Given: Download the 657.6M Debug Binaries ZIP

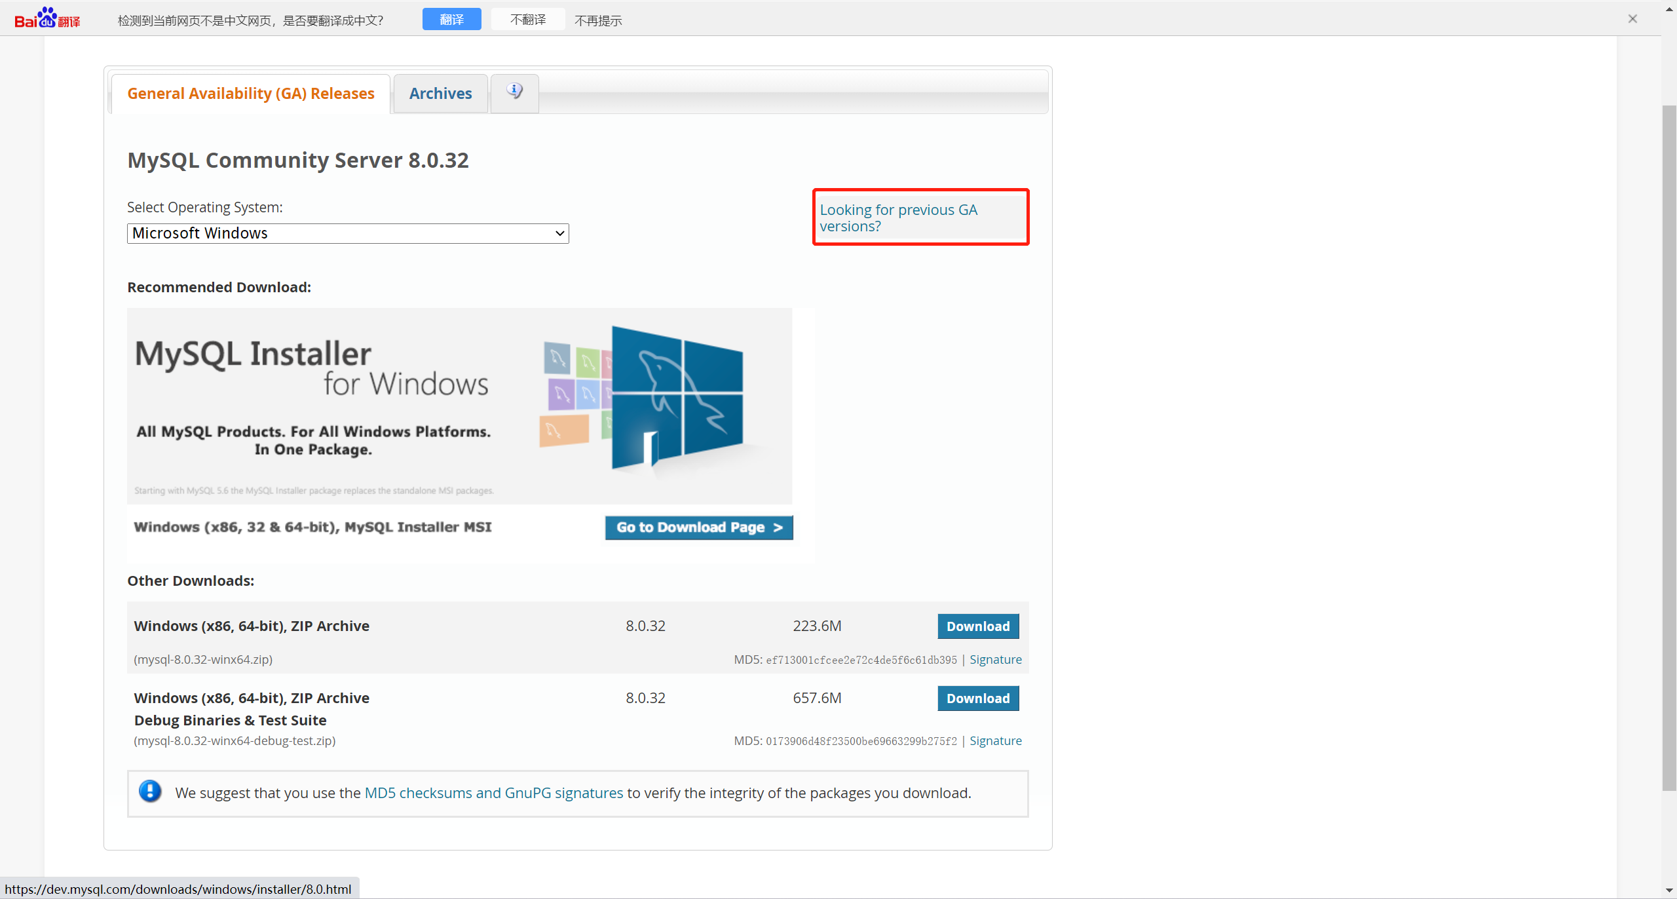Looking at the screenshot, I should point(978,698).
